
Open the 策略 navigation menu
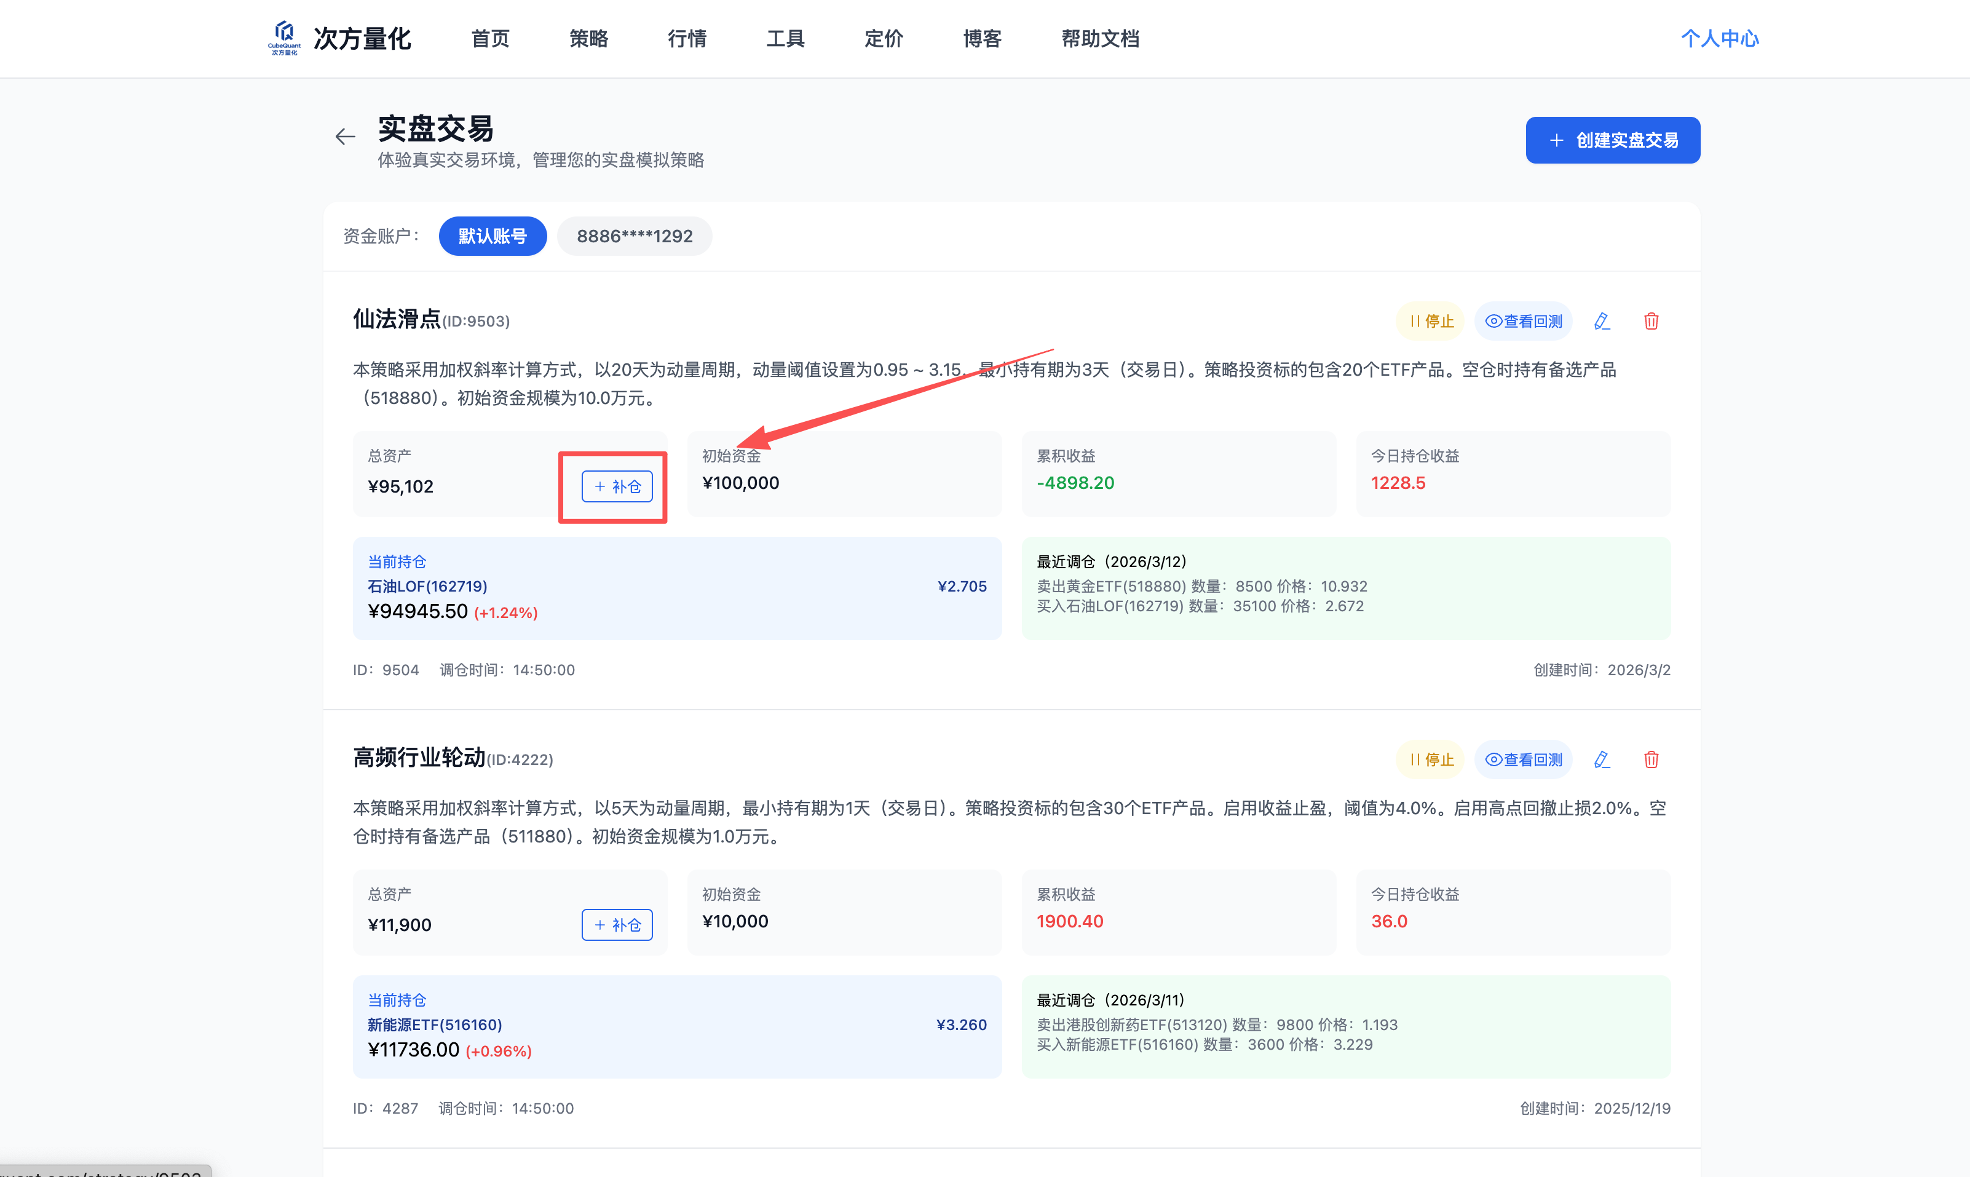pos(588,38)
